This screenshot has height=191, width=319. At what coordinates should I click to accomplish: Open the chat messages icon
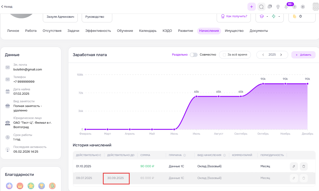(270, 7)
